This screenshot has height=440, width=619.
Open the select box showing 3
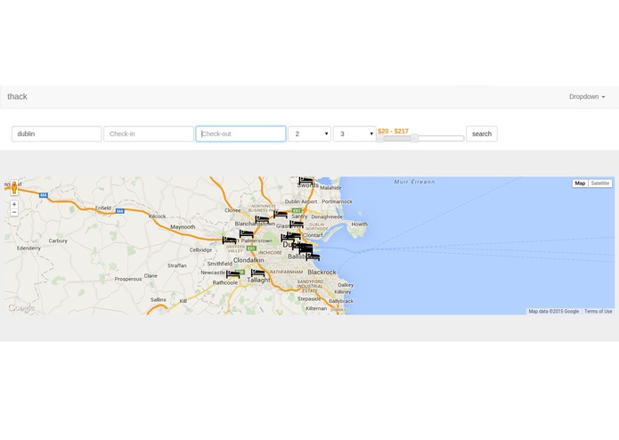(x=354, y=134)
